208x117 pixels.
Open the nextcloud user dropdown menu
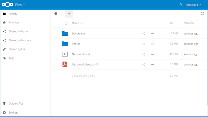194,5
